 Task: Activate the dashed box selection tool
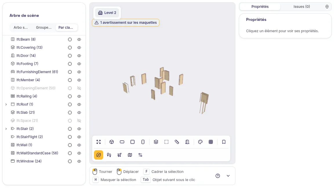click(166, 142)
